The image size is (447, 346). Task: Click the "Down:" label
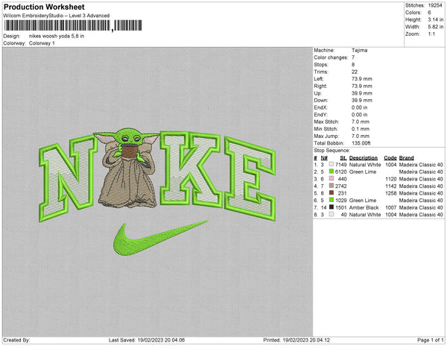coord(321,100)
